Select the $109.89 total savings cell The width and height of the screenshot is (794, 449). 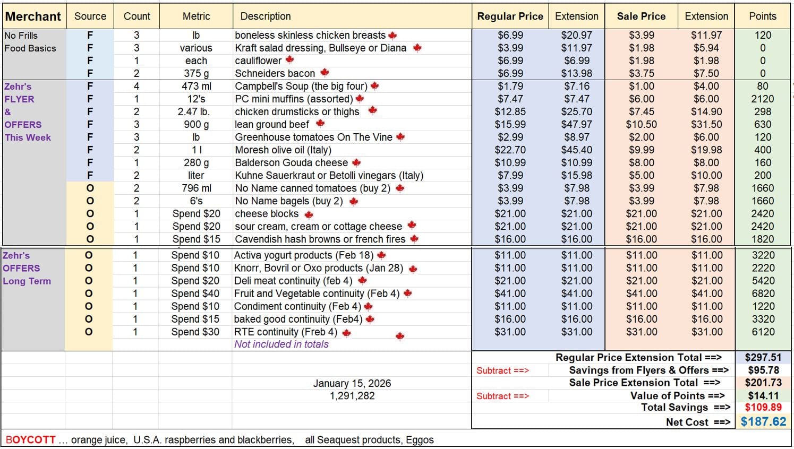pos(763,407)
